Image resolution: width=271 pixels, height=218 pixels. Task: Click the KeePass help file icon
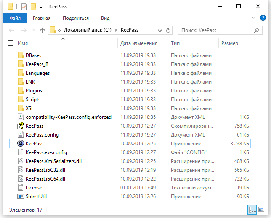pyautogui.click(x=21, y=126)
